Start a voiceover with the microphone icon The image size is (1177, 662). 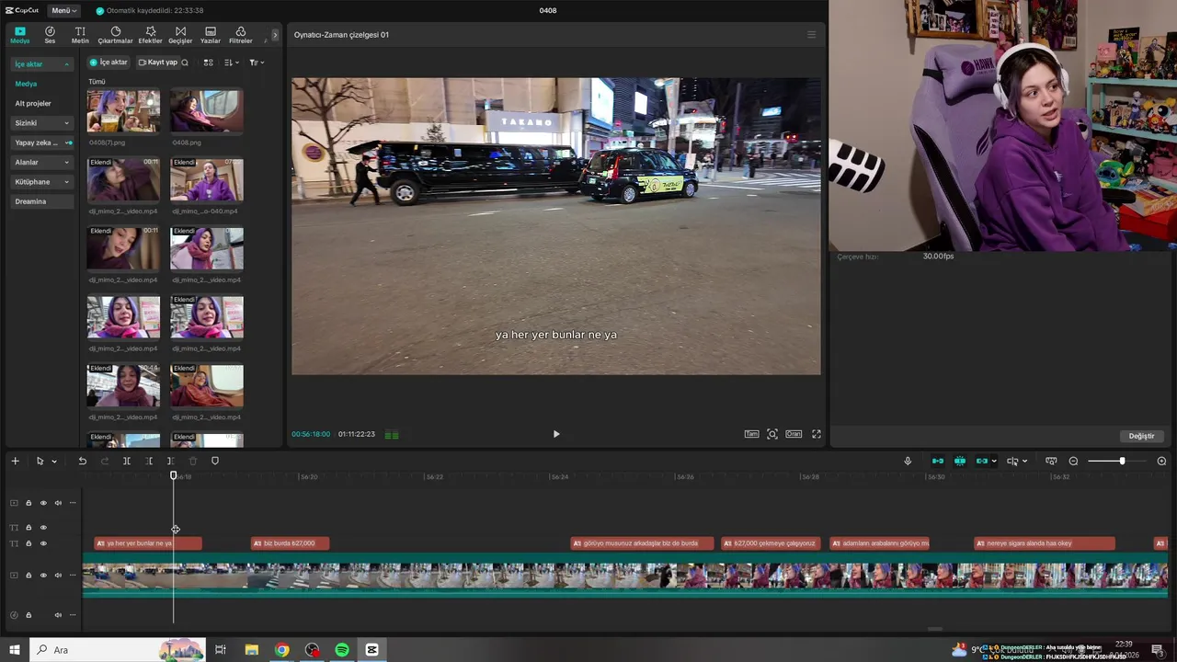click(908, 461)
